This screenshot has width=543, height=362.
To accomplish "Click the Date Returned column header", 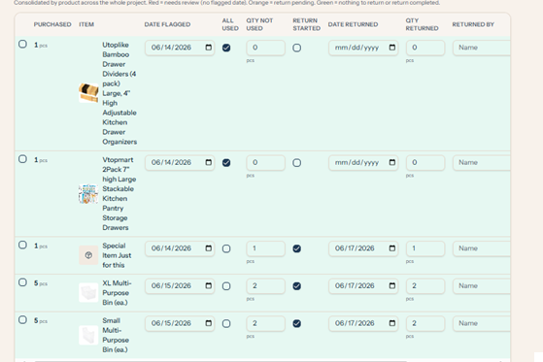I will (353, 24).
